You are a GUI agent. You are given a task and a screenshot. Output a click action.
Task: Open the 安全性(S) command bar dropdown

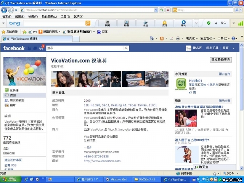[x=207, y=38]
